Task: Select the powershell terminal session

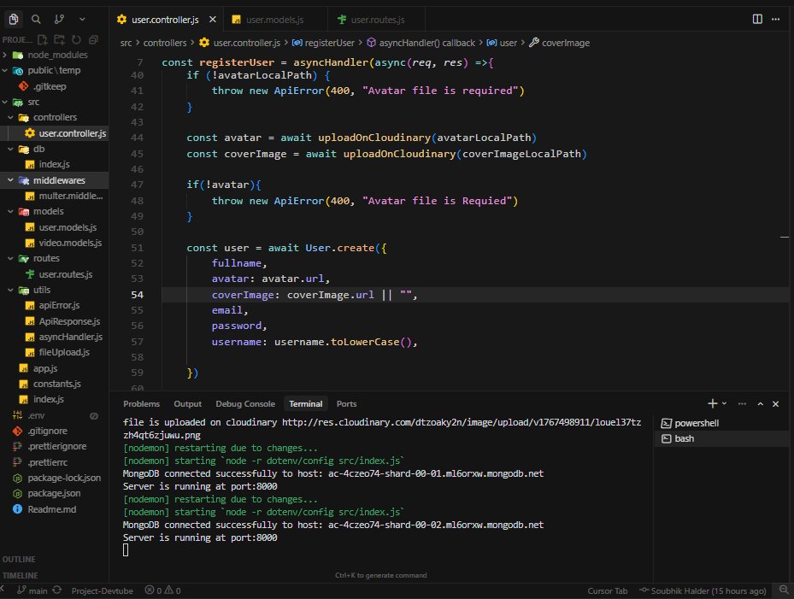Action: 722,423
